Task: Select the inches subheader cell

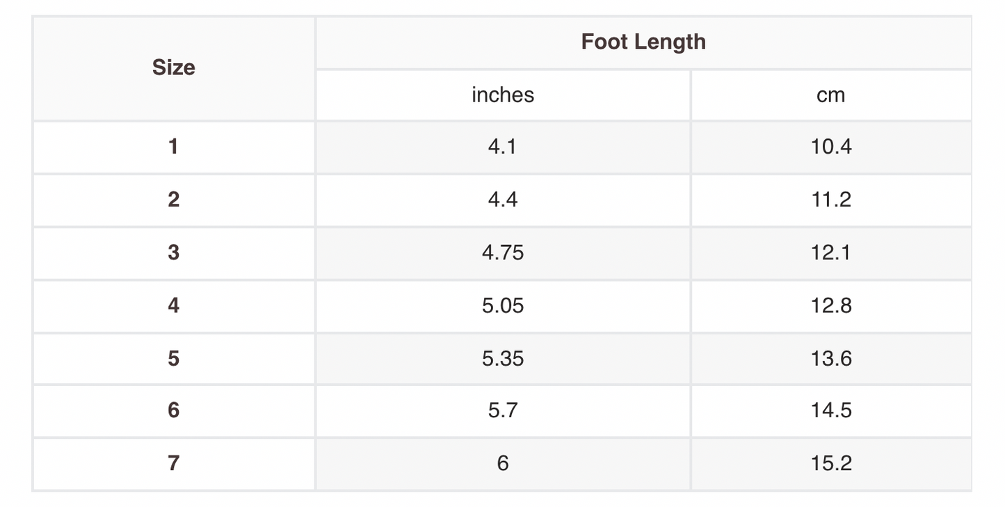Action: [x=503, y=95]
